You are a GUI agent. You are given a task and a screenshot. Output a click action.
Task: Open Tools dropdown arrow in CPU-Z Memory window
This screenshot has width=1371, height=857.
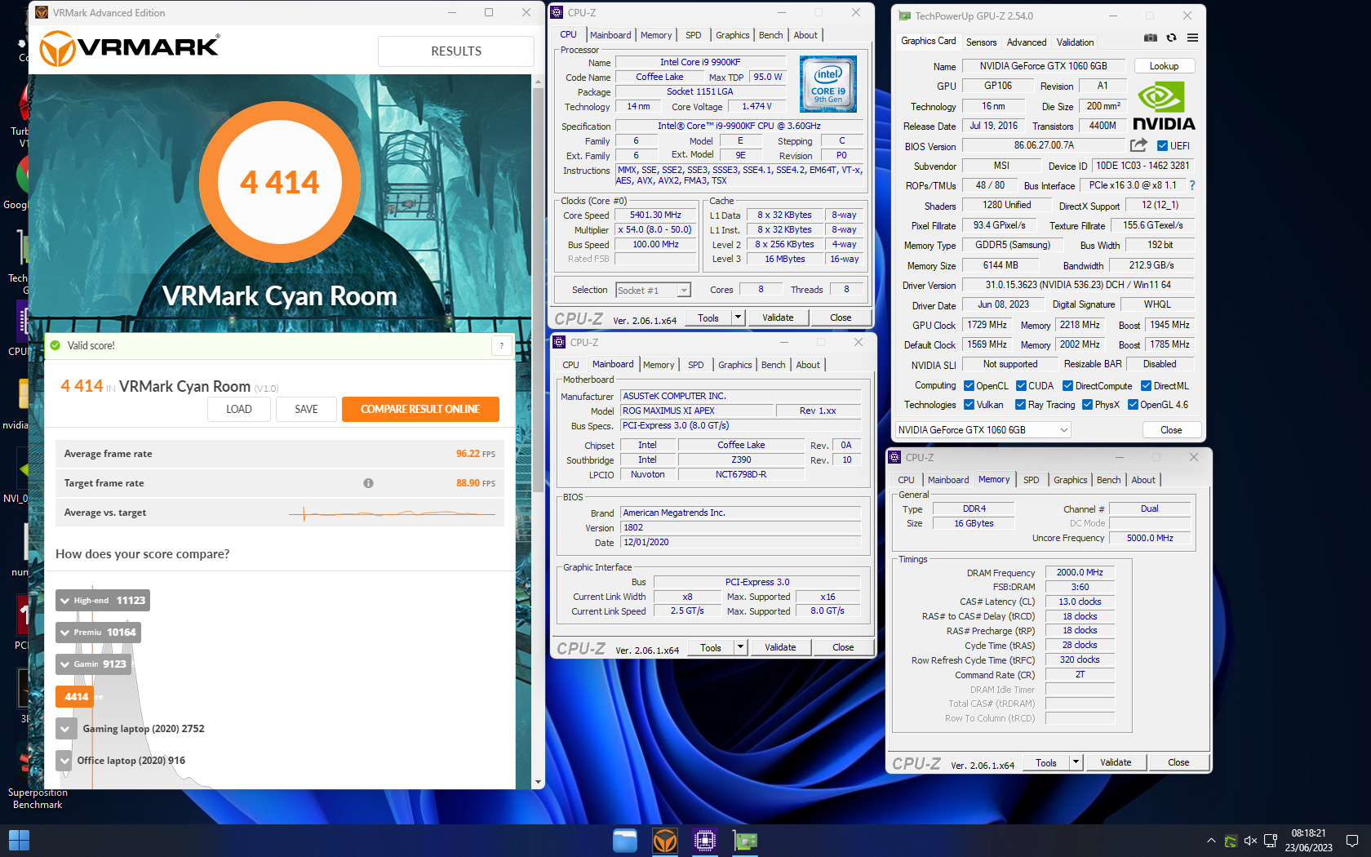click(x=1076, y=762)
